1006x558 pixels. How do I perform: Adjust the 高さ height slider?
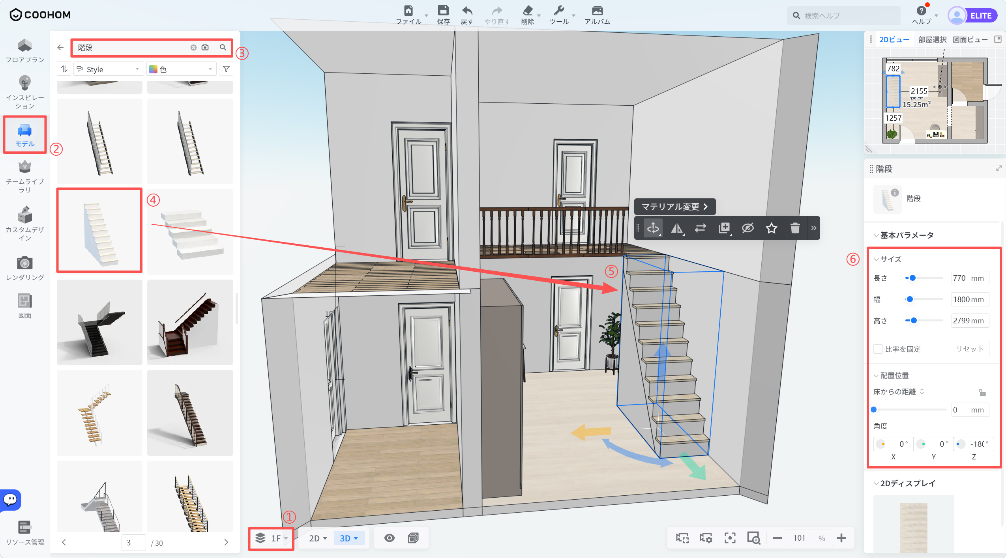point(924,321)
